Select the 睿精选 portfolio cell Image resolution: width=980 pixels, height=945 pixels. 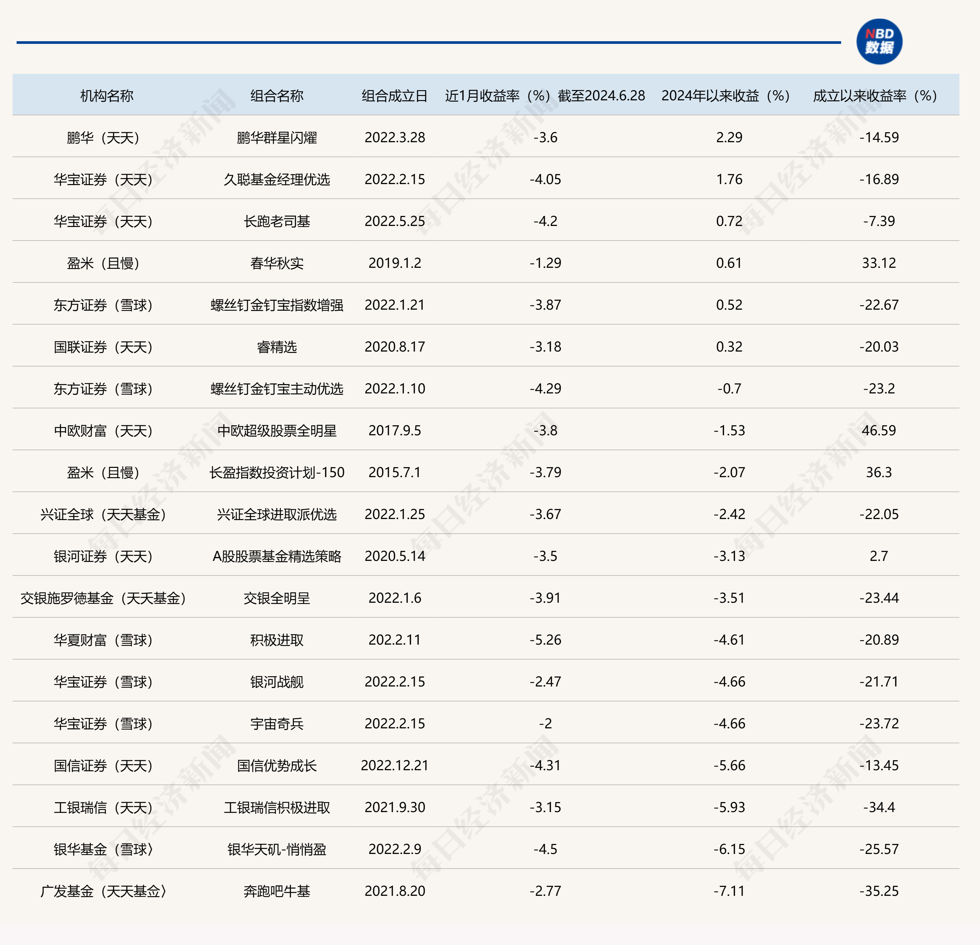pos(277,347)
